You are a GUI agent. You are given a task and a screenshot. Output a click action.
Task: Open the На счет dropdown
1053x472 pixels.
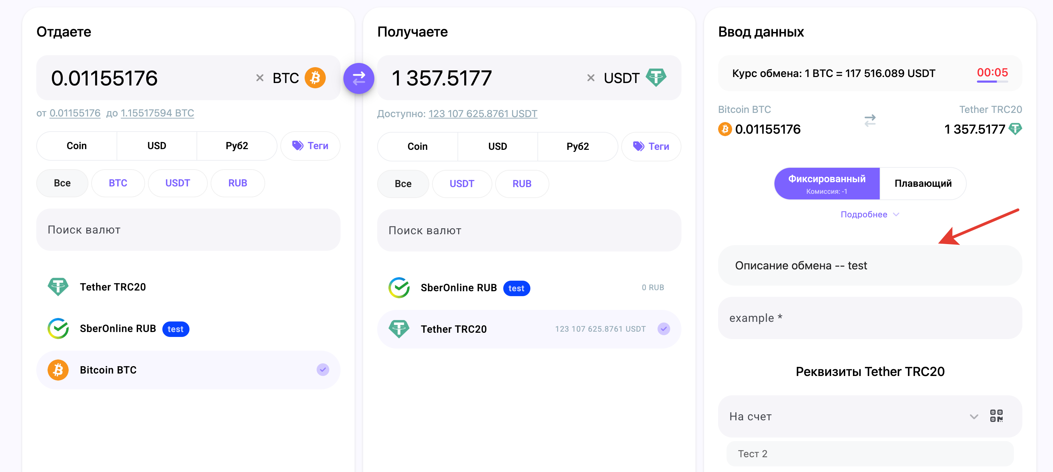pyautogui.click(x=974, y=416)
